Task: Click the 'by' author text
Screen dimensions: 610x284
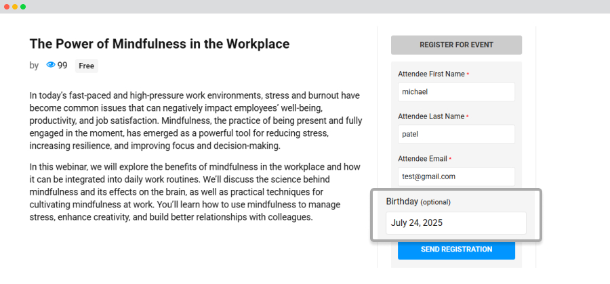Action: click(x=34, y=66)
